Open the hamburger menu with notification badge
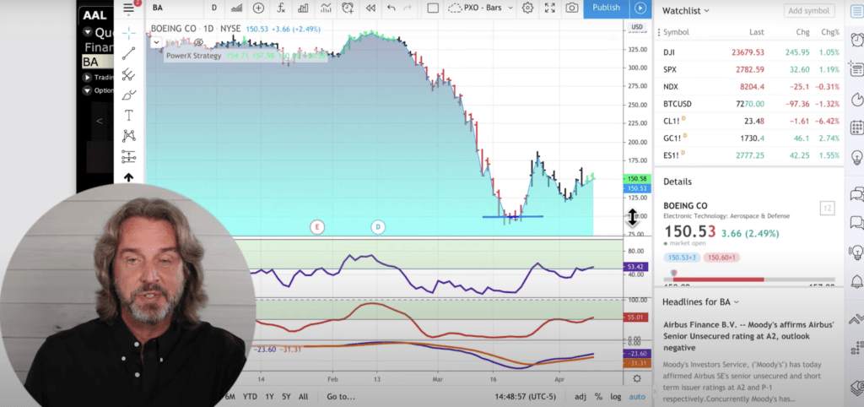 (x=129, y=8)
